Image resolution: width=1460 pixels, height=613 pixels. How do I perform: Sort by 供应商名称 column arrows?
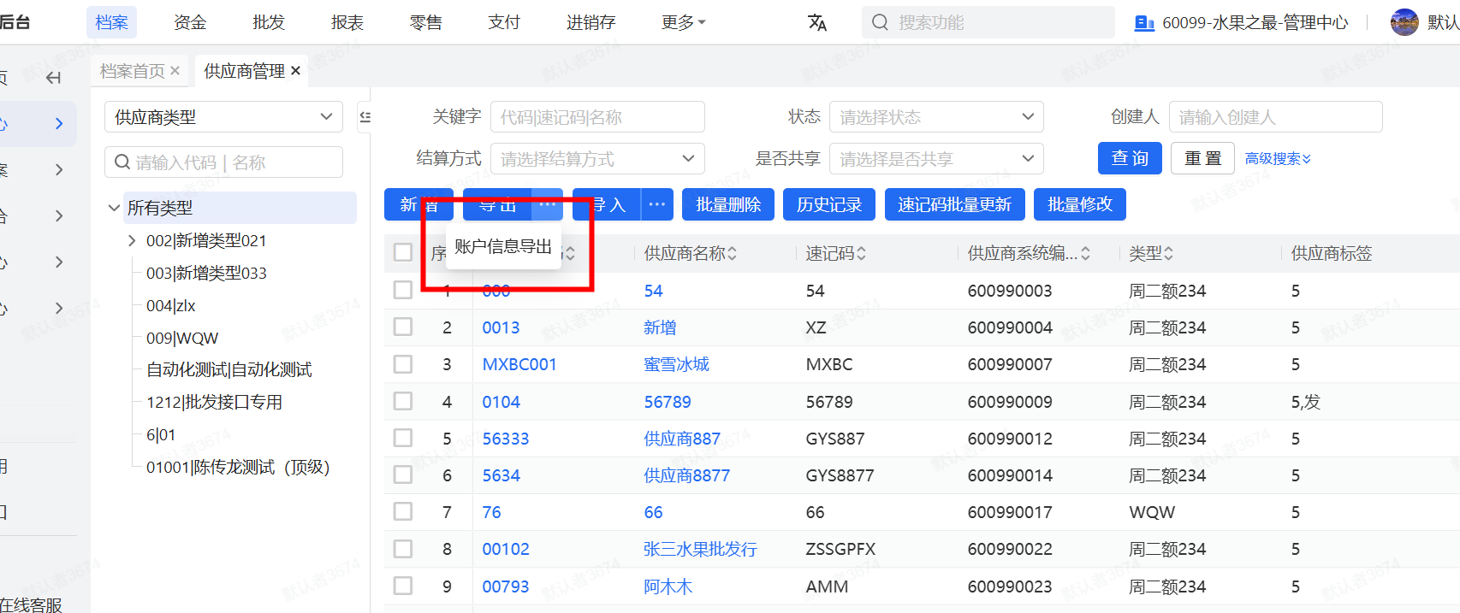733,253
